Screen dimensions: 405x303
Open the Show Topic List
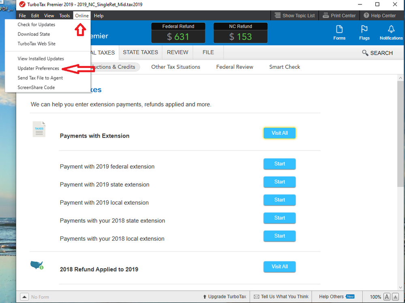click(x=294, y=16)
